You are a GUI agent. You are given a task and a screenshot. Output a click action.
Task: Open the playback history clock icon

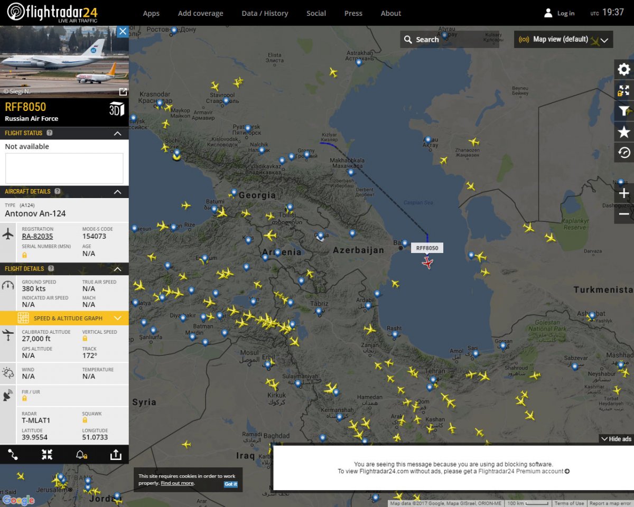pos(624,153)
